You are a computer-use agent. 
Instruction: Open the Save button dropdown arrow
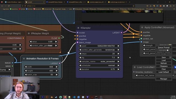tap(170, 57)
